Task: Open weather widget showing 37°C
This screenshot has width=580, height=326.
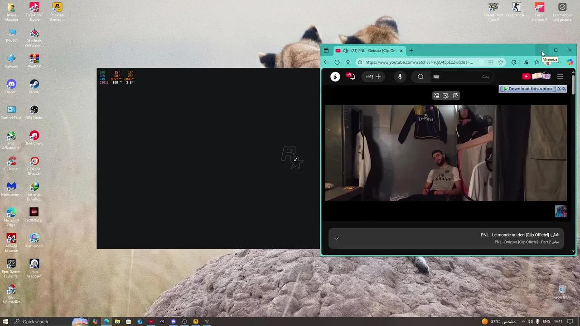Action: (x=498, y=321)
